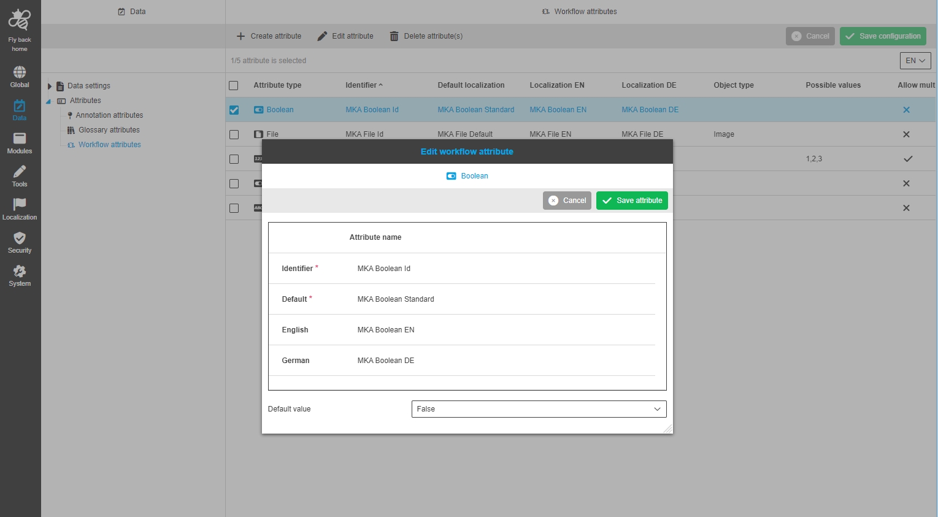Click Save attribute in the dialog
Screen dimensions: 938x517
point(632,201)
